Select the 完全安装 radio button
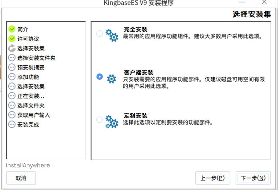278x190 pixels. click(100, 33)
